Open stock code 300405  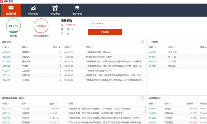click(x=6, y=52)
